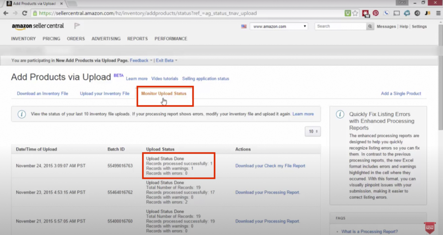
Task: Open the Messages link
Action: click(x=386, y=26)
